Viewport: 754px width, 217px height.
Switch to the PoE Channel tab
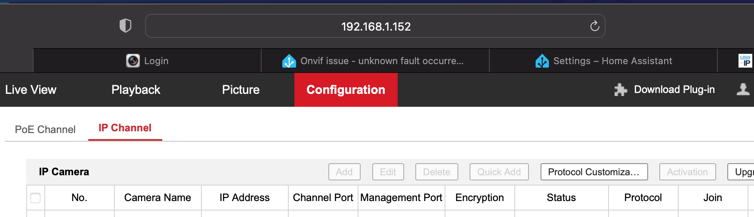tap(45, 130)
